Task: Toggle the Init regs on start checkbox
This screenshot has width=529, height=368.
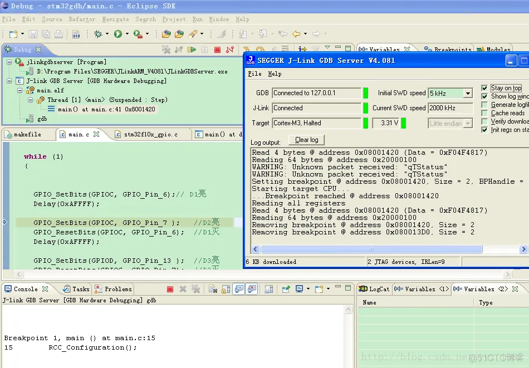Action: click(484, 130)
